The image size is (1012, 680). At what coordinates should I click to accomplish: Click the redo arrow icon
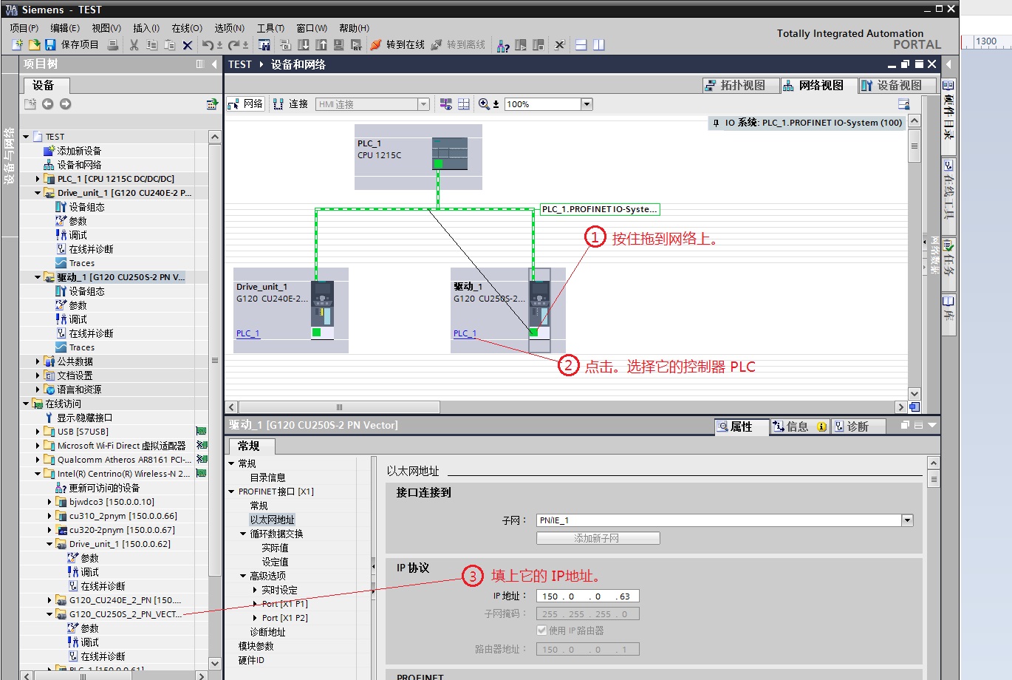tap(233, 45)
